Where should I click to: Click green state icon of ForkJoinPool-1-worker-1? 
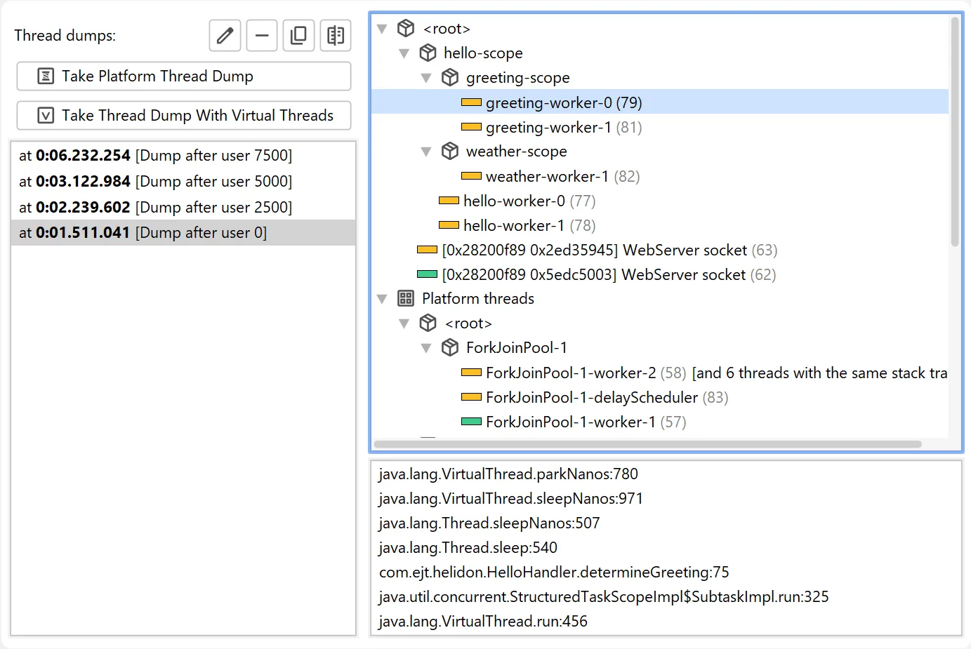pos(471,422)
